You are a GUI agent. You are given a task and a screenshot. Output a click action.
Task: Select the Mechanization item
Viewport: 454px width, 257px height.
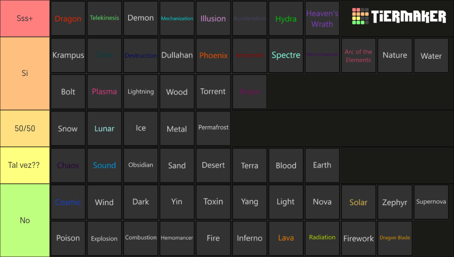(x=177, y=18)
